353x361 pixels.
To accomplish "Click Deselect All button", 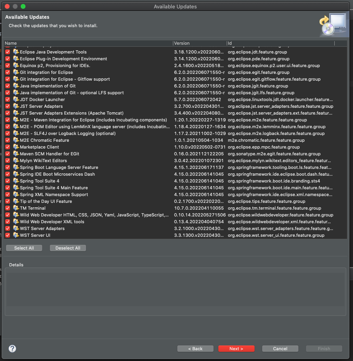I will (x=68, y=248).
